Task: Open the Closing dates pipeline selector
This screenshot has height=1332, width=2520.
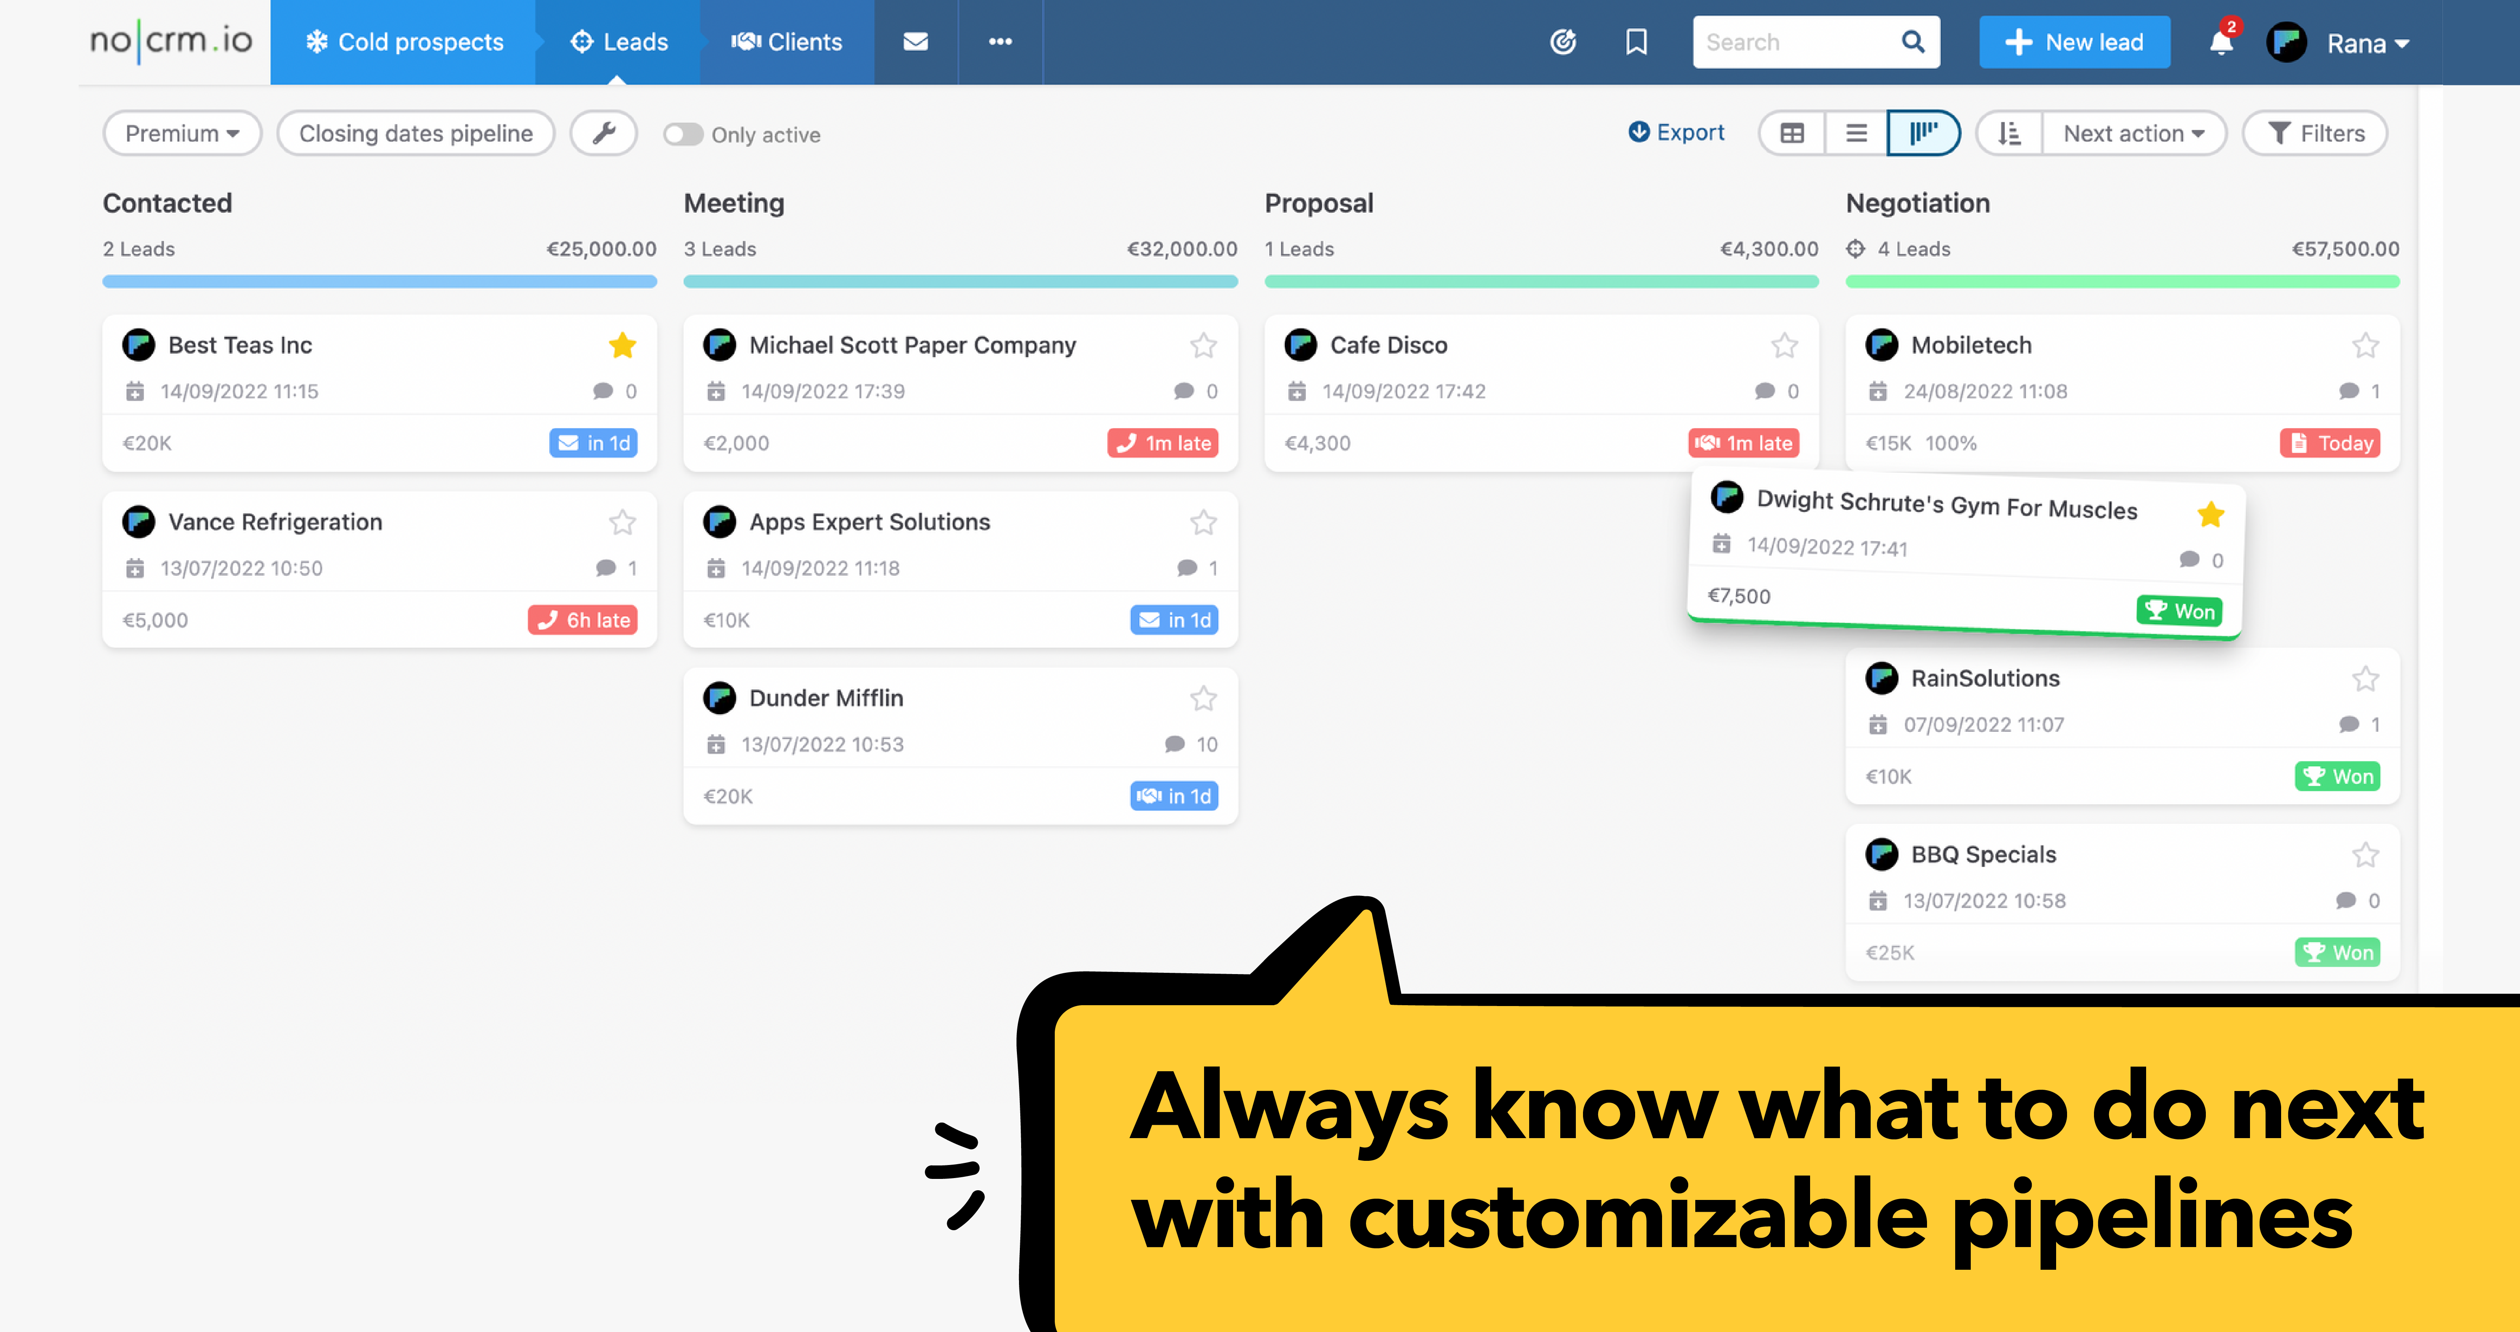Action: 416,133
